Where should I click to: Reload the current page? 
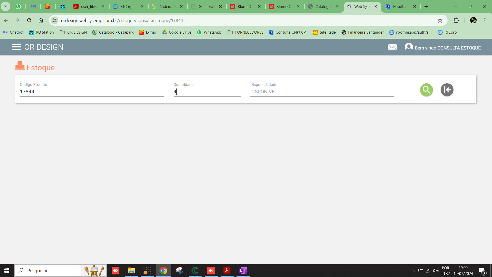click(x=29, y=20)
